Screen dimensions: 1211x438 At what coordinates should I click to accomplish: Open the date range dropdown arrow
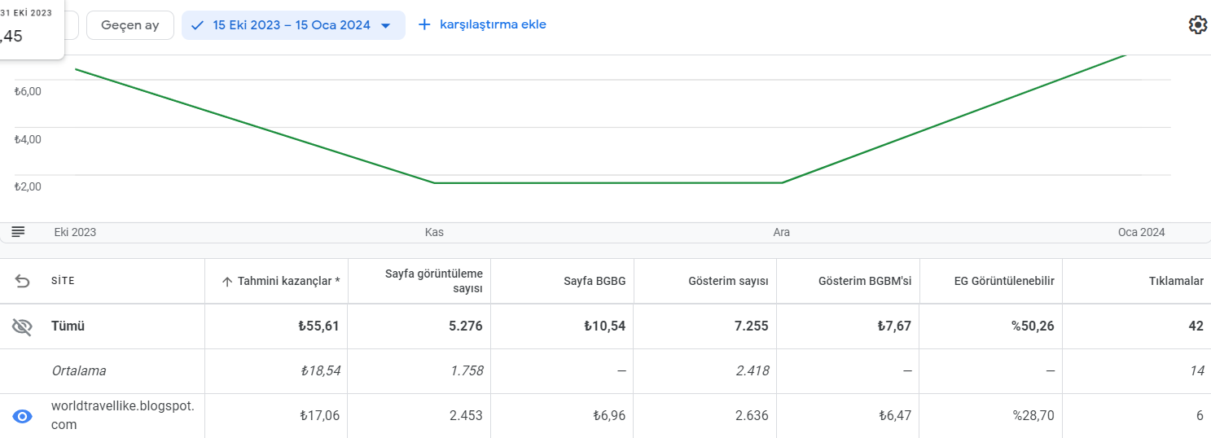click(386, 26)
